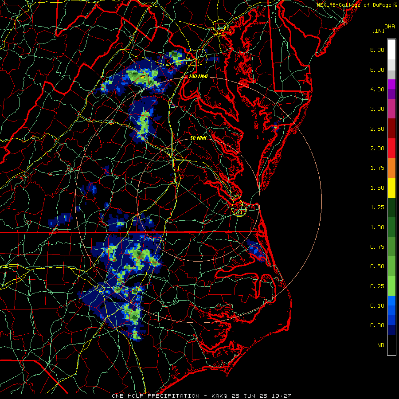Click the 1.25 scale label
This screenshot has width=399, height=399.
(377, 207)
